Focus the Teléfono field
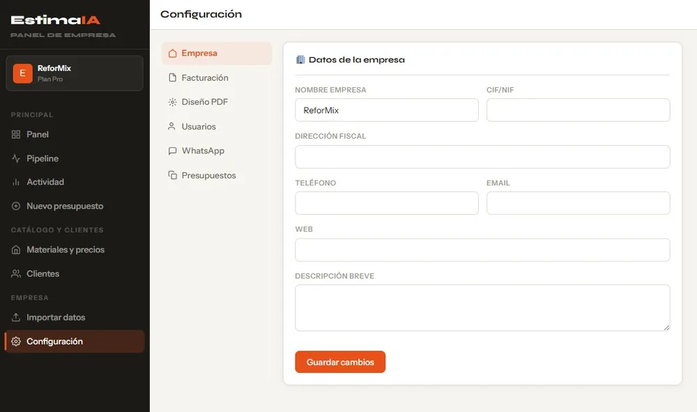Image resolution: width=697 pixels, height=412 pixels. pos(387,203)
